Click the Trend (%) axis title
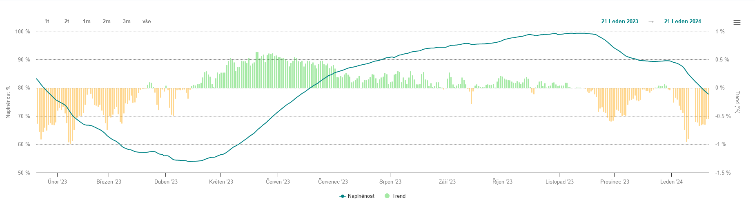 [x=737, y=102]
